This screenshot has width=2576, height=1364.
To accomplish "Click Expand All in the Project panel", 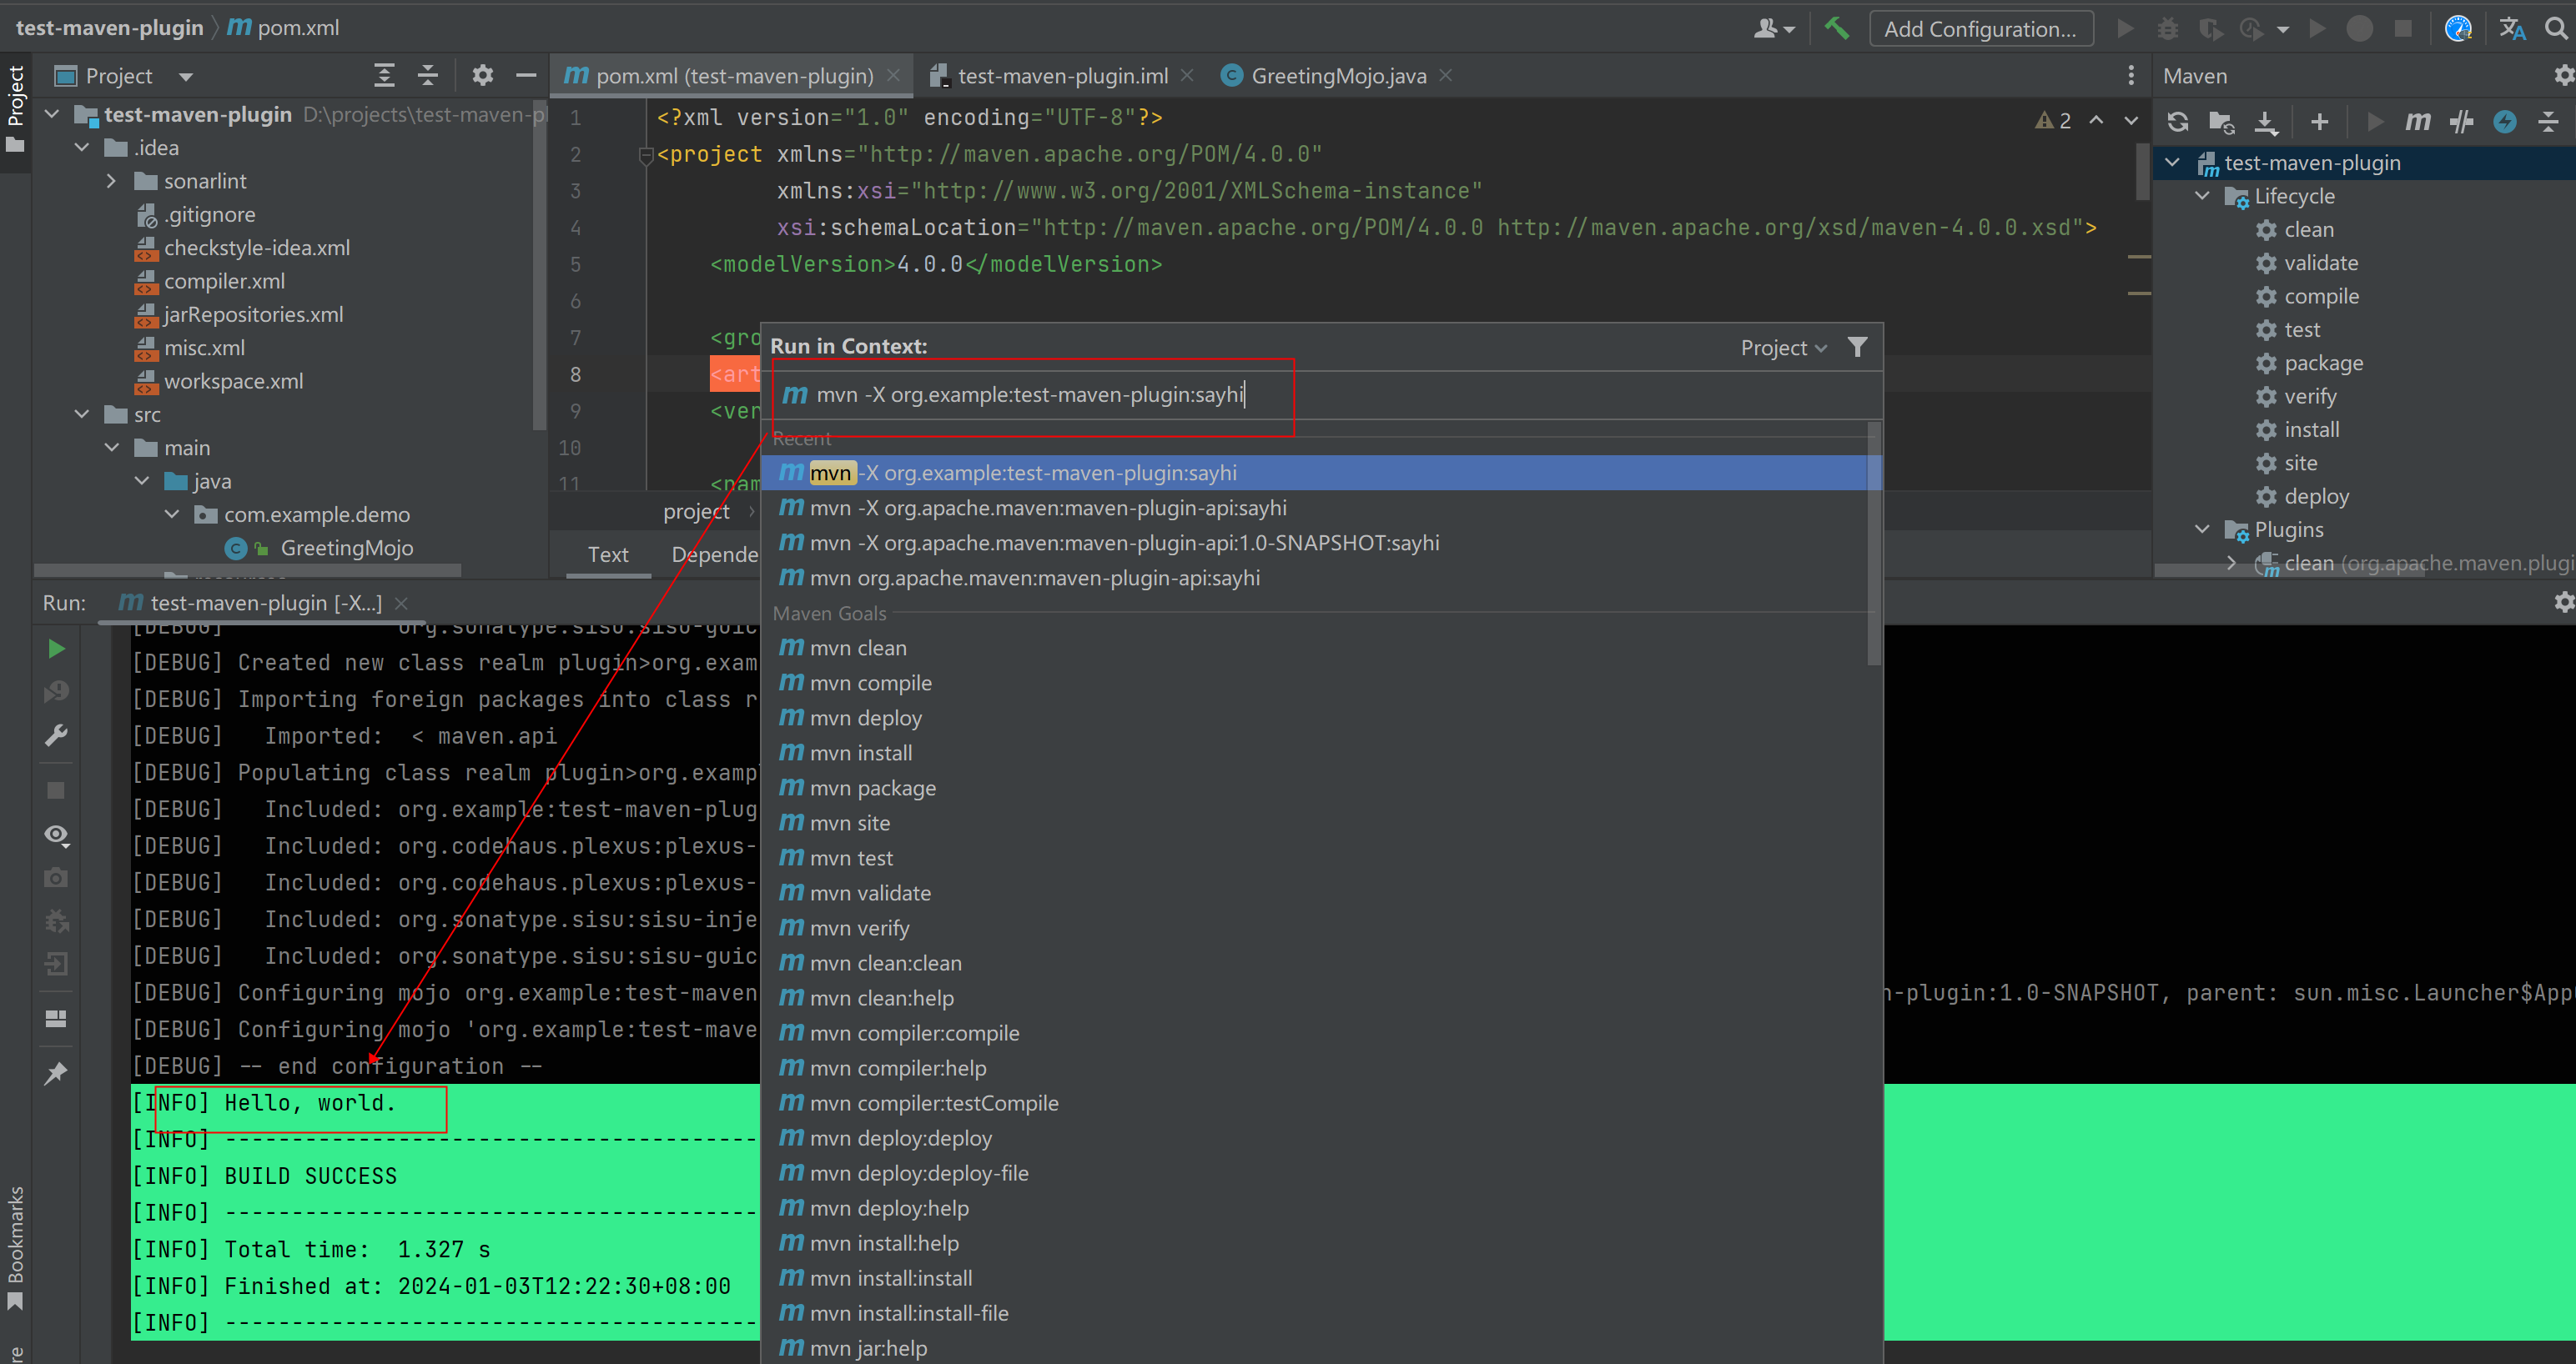I will [x=384, y=75].
